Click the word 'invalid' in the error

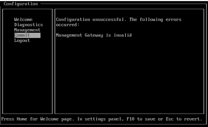pos(123,35)
